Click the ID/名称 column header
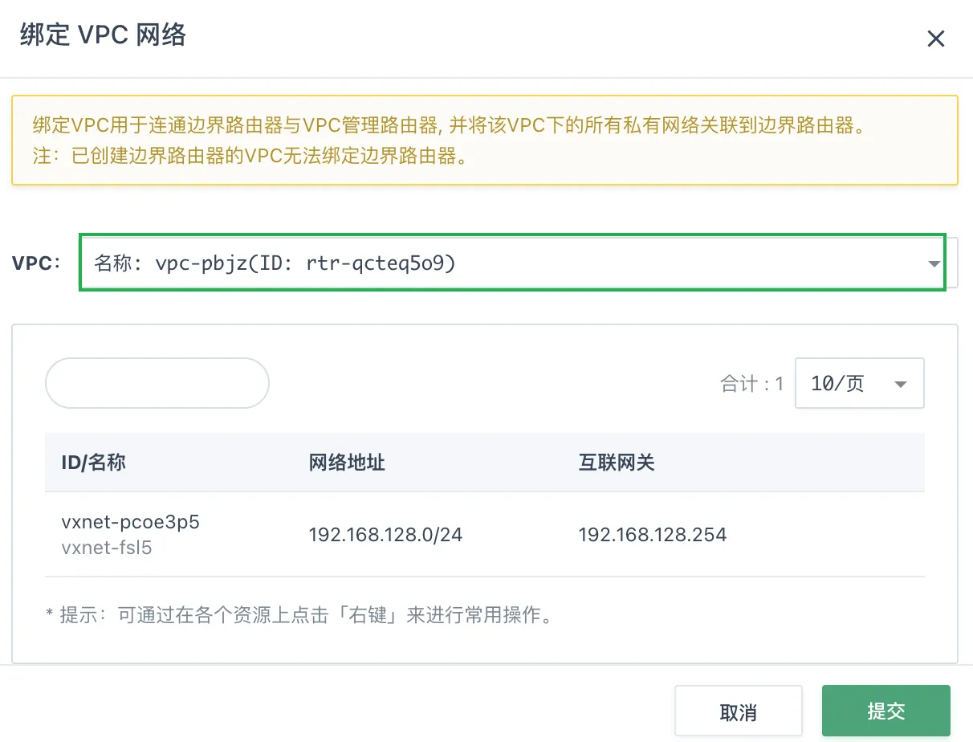The image size is (973, 742). [94, 463]
